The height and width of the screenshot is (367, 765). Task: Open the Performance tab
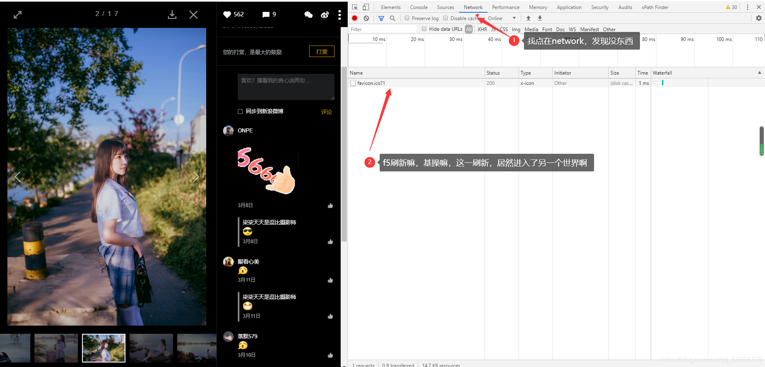pos(505,7)
